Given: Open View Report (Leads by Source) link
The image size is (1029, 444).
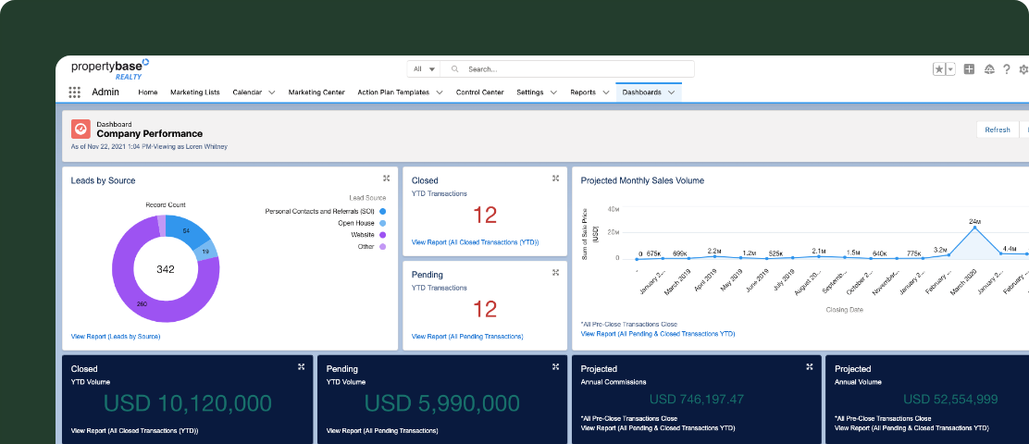Looking at the screenshot, I should click(x=116, y=337).
